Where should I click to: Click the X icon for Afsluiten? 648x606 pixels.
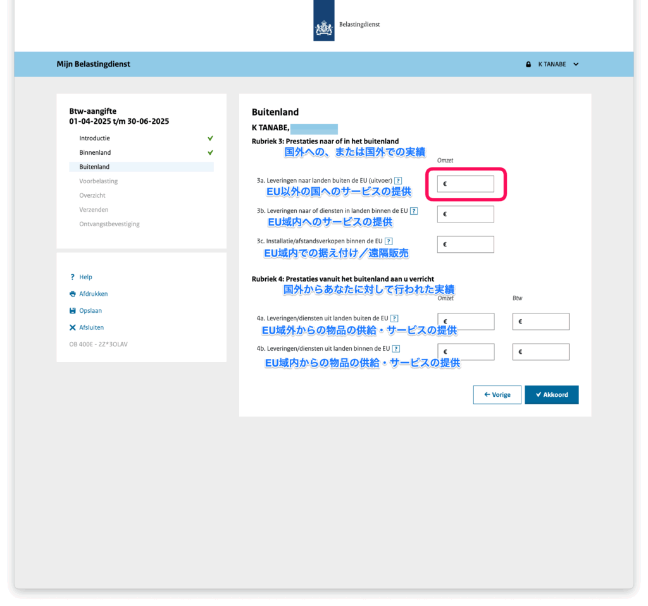coord(73,327)
